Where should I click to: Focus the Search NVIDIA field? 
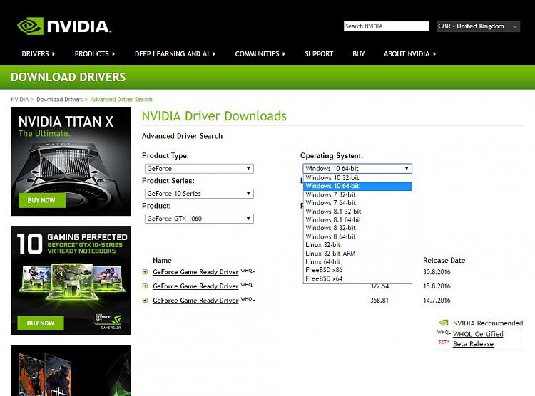click(386, 26)
